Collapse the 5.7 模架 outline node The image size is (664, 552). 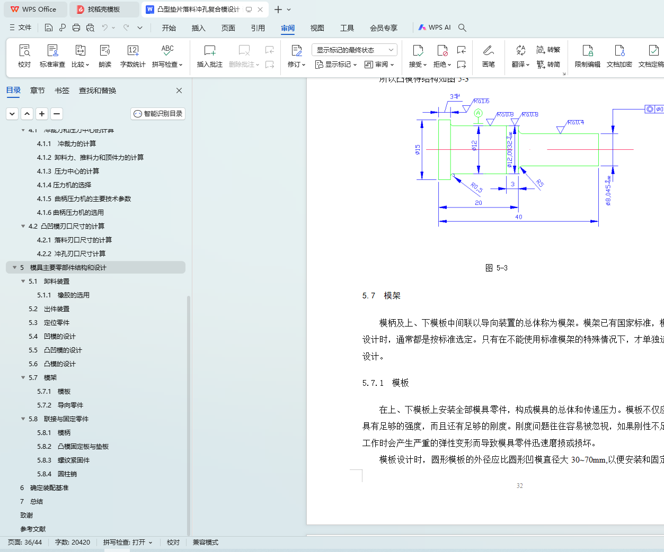23,378
